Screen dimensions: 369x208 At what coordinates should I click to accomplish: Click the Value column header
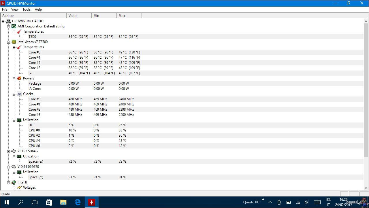coord(79,16)
